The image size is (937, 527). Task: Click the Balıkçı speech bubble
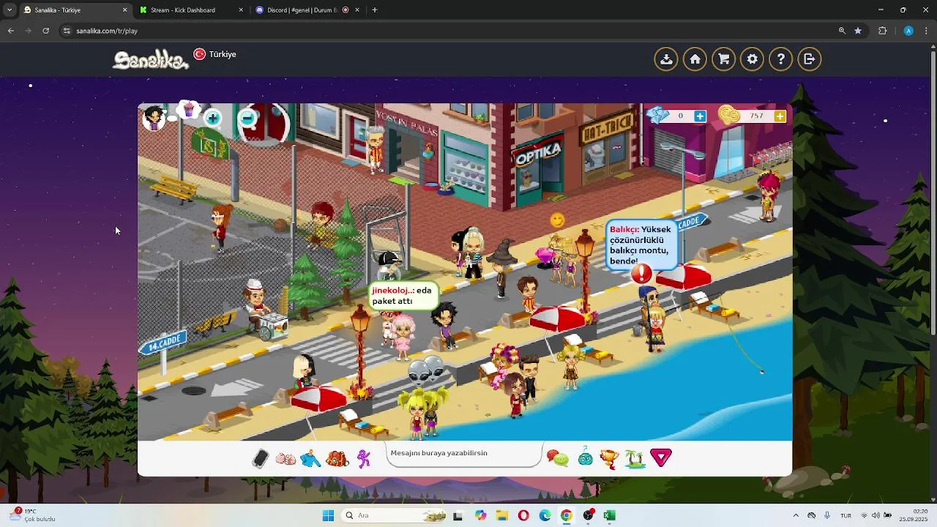point(641,245)
